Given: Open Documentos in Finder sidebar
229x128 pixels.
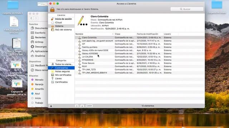Looking at the screenshot, I should point(39,28).
